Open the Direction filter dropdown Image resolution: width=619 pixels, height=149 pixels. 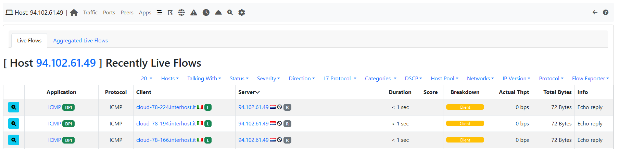click(x=302, y=78)
